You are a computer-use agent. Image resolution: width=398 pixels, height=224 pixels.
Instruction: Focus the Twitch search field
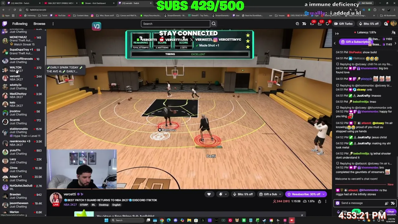click(x=175, y=24)
